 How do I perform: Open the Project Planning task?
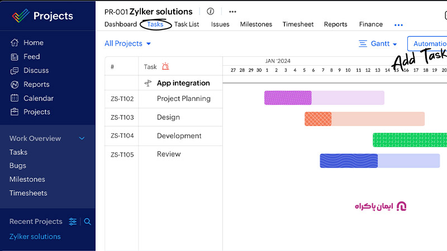coord(184,99)
